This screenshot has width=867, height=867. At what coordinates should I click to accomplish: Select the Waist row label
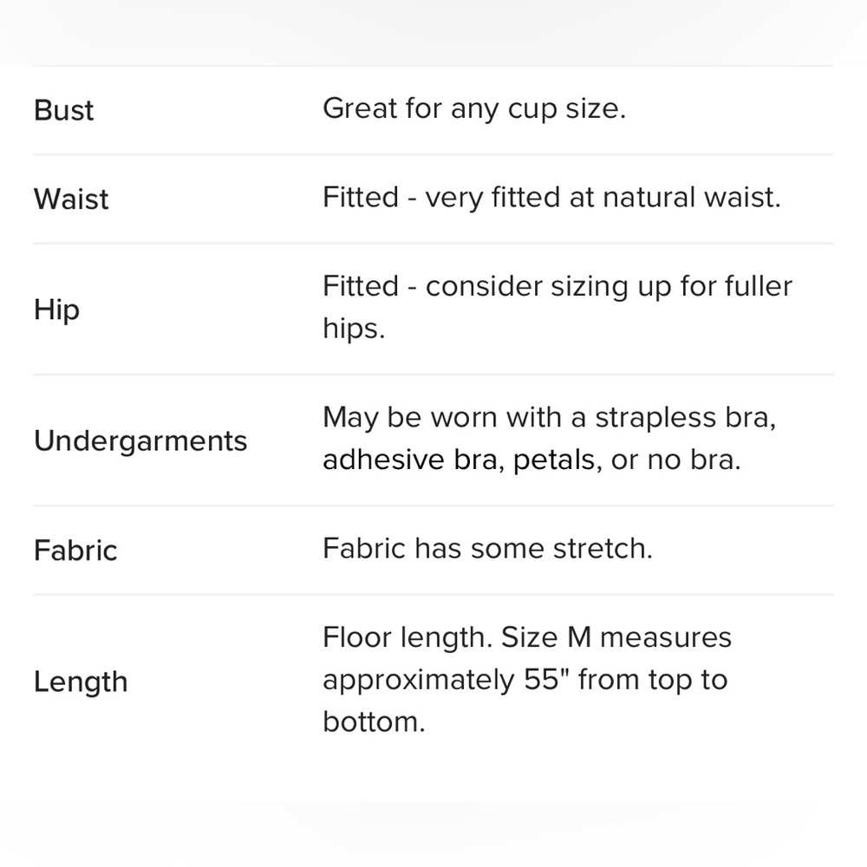71,199
